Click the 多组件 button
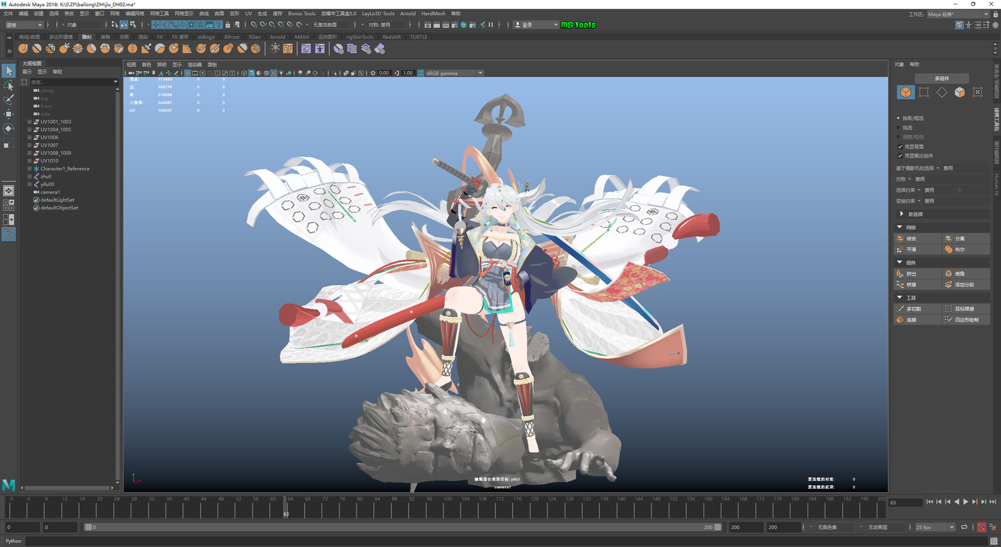The image size is (1001, 547). [942, 78]
